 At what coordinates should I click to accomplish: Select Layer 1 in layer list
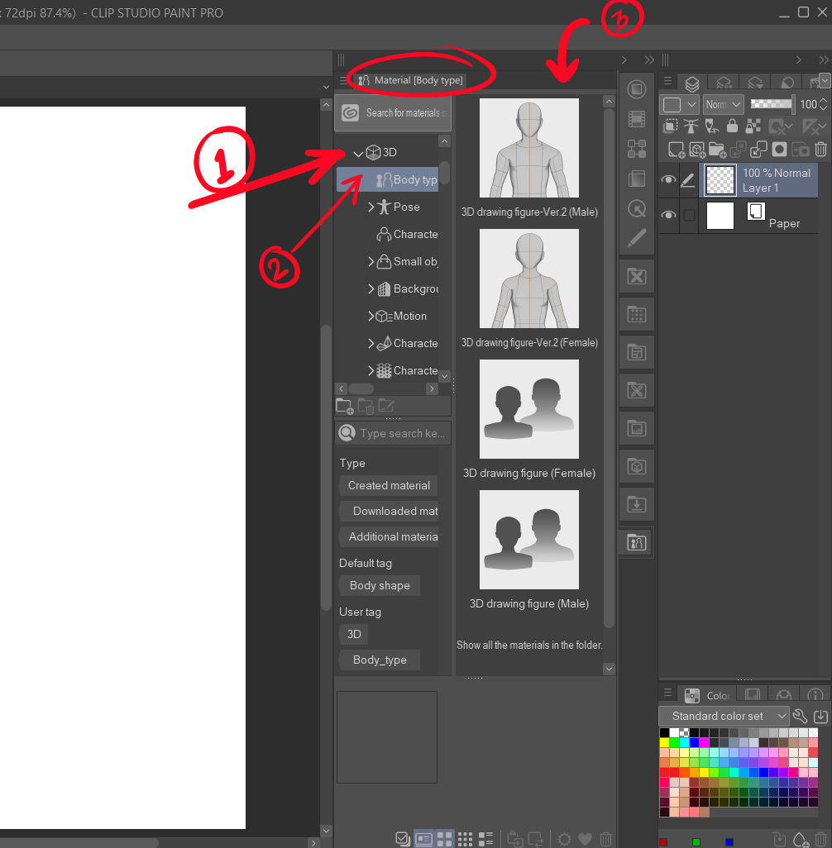tap(760, 180)
